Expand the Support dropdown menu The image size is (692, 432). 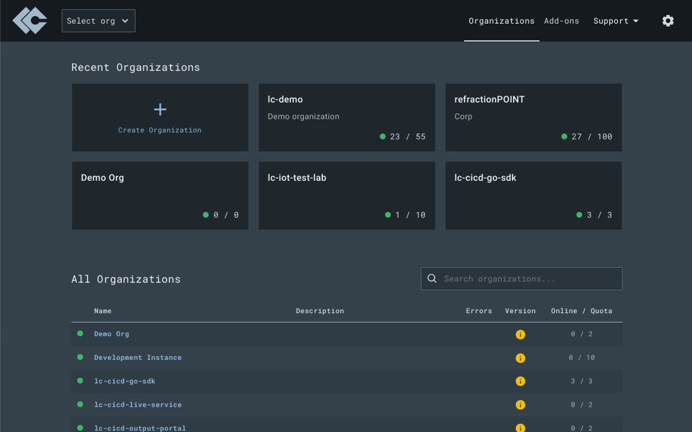616,21
